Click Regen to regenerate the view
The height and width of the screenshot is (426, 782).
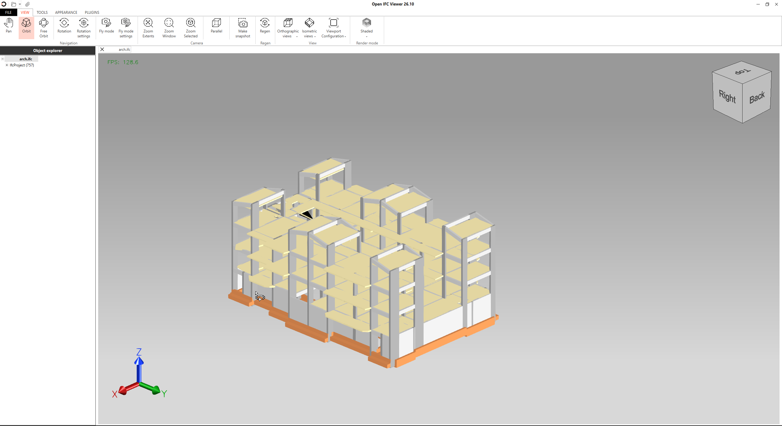(x=265, y=28)
